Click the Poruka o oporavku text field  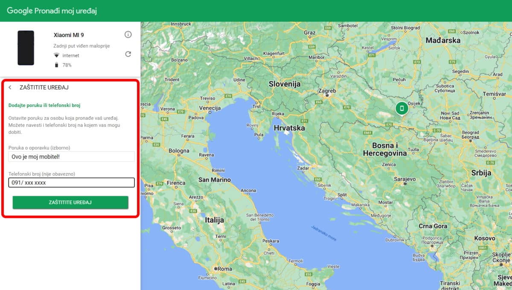point(72,157)
